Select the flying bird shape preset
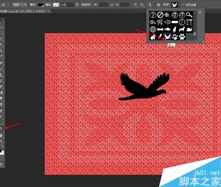The image size is (221, 187). (x=168, y=37)
